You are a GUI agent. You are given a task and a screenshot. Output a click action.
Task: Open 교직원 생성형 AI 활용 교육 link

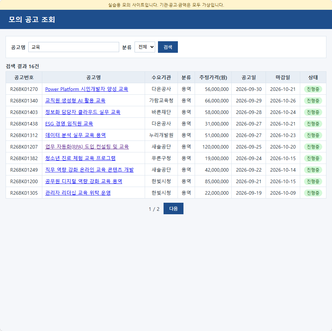tap(75, 101)
